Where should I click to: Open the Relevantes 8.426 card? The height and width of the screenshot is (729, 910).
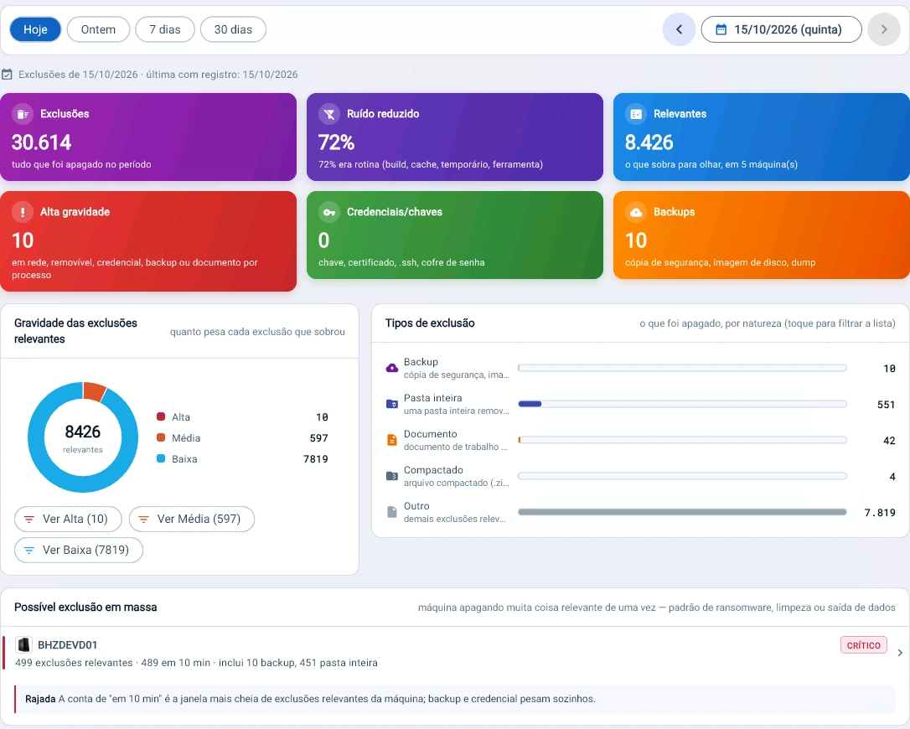click(762, 137)
